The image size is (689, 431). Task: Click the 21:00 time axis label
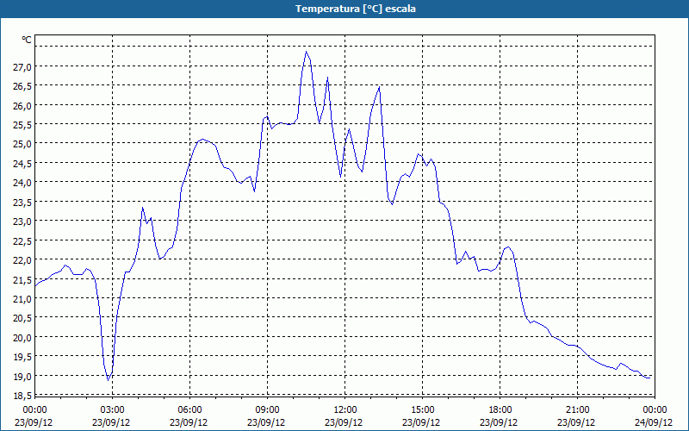(577, 410)
